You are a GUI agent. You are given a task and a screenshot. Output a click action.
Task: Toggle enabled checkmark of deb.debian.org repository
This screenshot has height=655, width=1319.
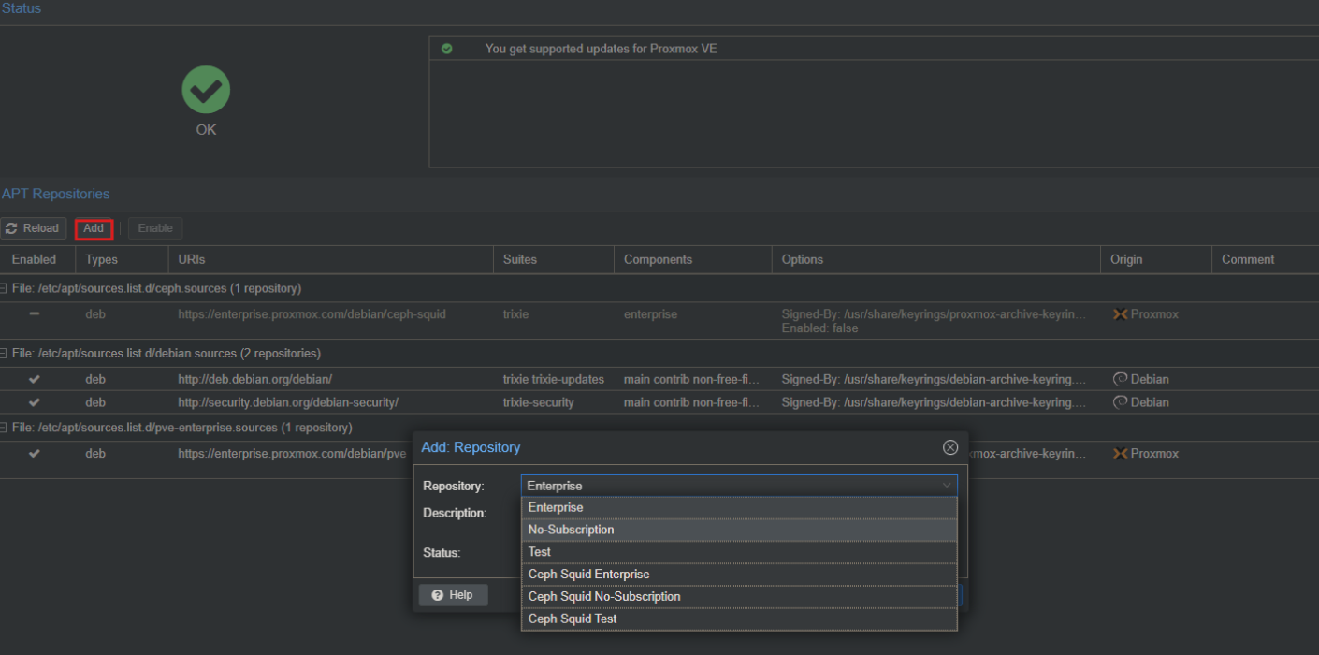[35, 379]
